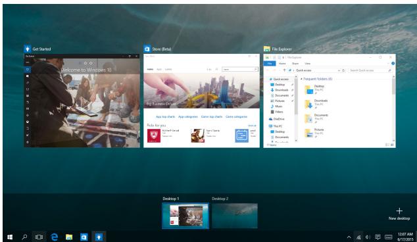Open the Age of Sparta game tile
The height and width of the screenshot is (242, 417).
pyautogui.click(x=197, y=136)
